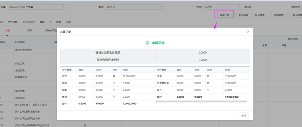Click the green 余额平衡 smiley icon
Screen dimensions: 302x127
tap(148, 43)
